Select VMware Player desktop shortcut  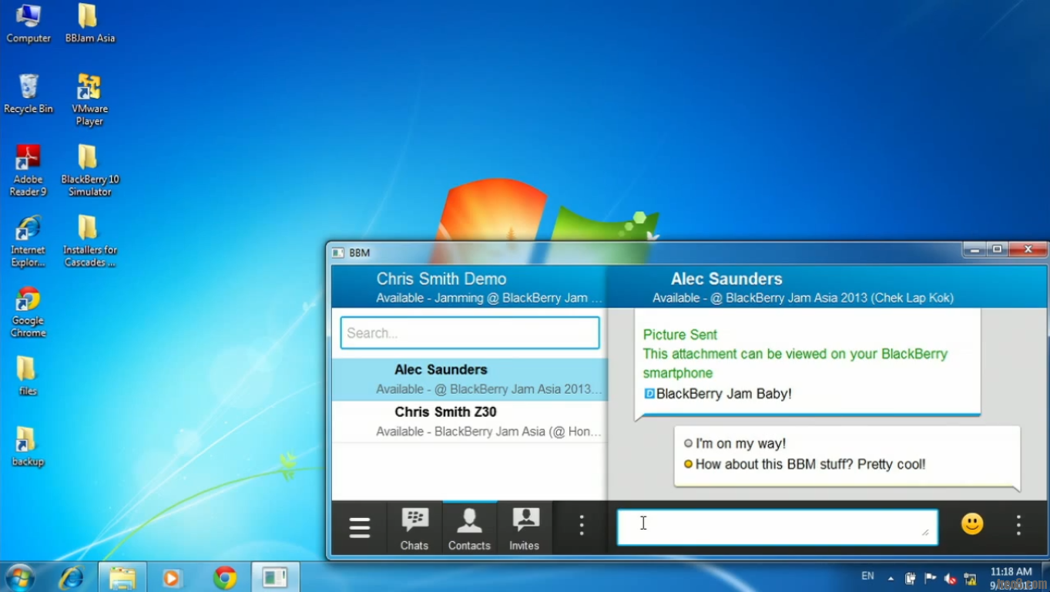click(89, 100)
